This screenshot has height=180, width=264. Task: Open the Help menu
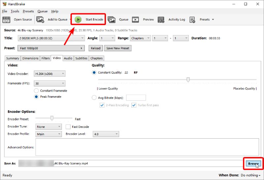55,11
